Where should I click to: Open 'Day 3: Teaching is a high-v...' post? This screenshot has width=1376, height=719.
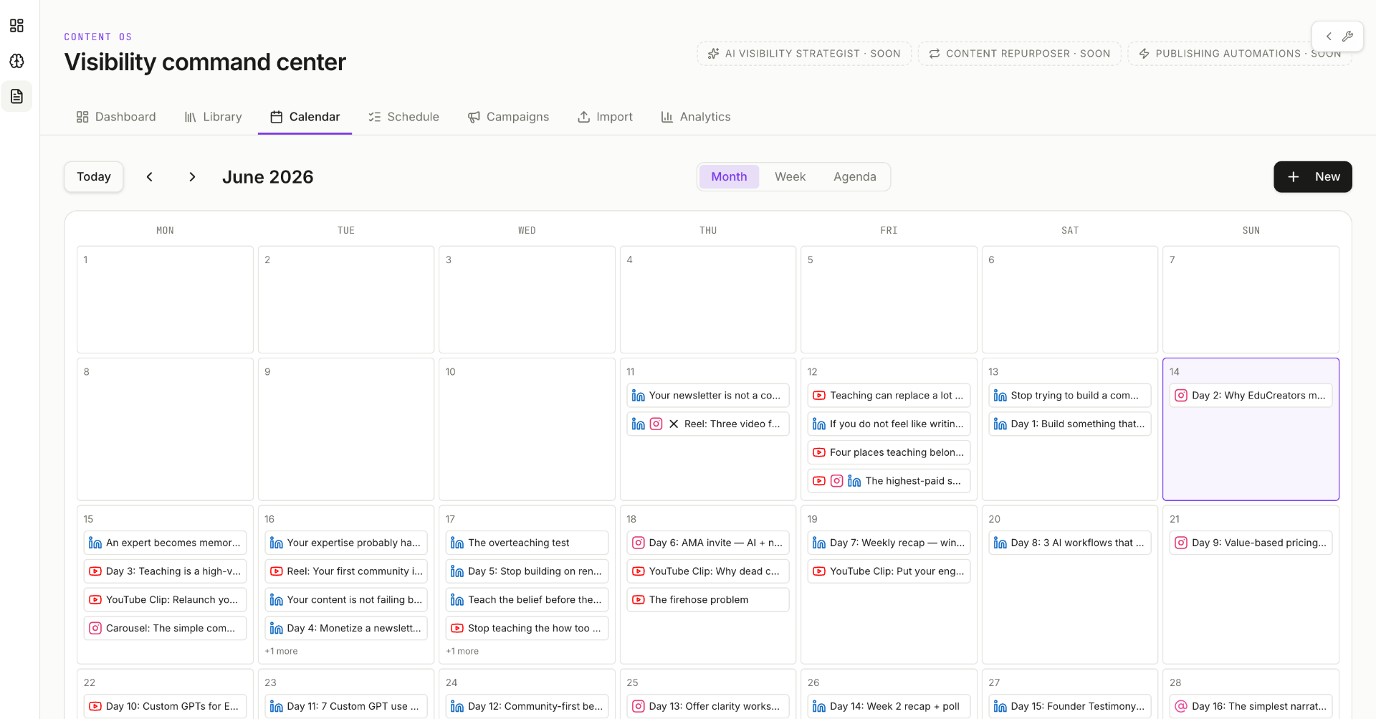click(165, 571)
